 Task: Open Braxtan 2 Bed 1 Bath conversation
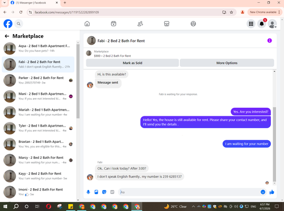pyautogui.click(x=38, y=144)
